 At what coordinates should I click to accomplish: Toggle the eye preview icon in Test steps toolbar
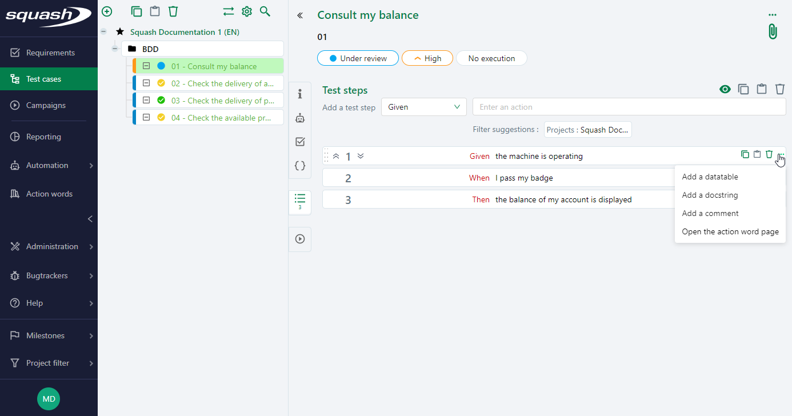pos(725,89)
